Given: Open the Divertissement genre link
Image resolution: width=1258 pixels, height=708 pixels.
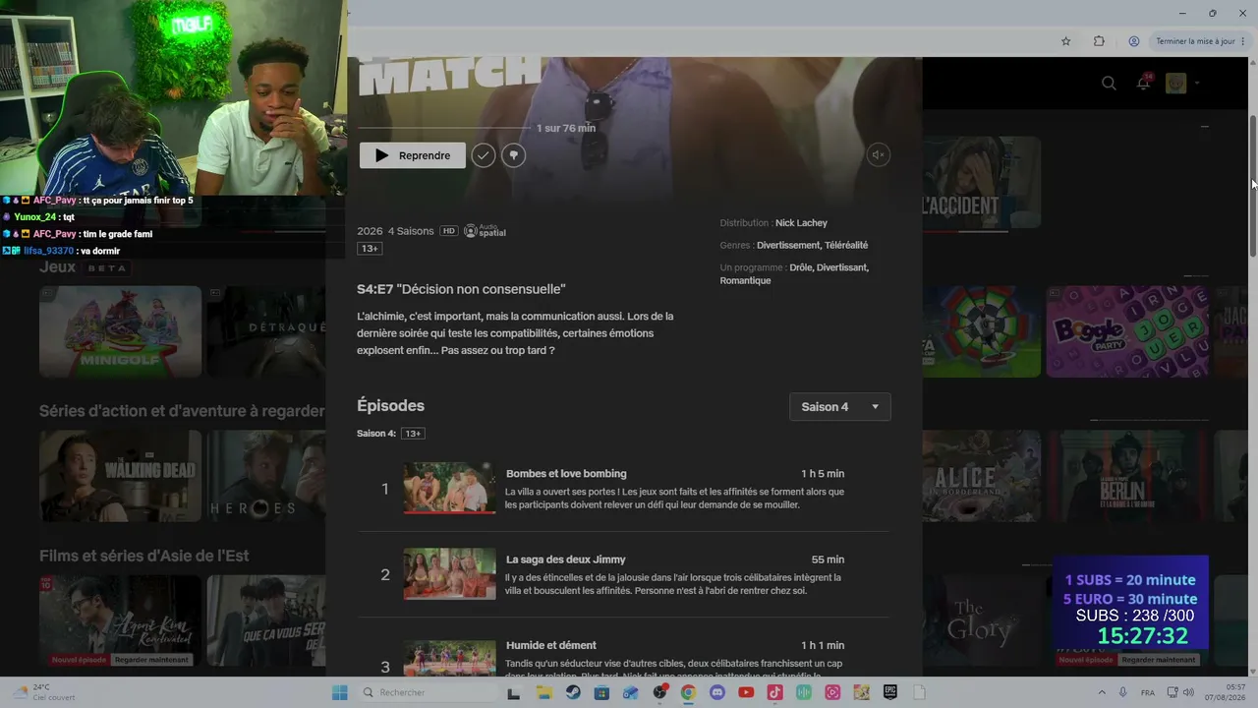Looking at the screenshot, I should [x=788, y=246].
